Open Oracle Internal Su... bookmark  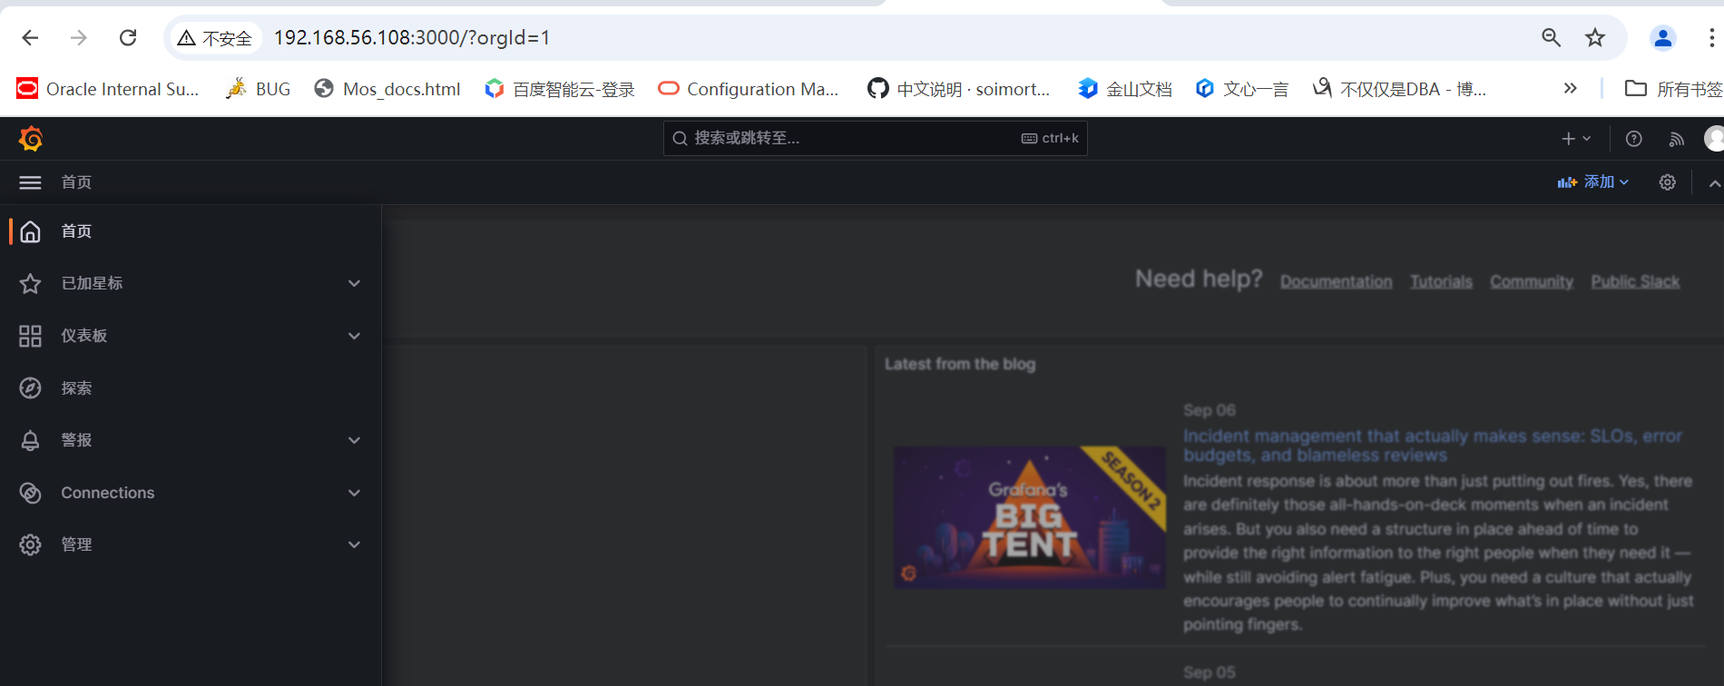(108, 89)
